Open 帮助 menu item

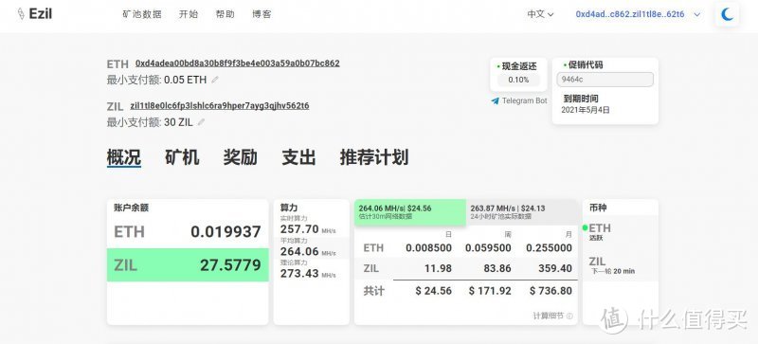(225, 14)
